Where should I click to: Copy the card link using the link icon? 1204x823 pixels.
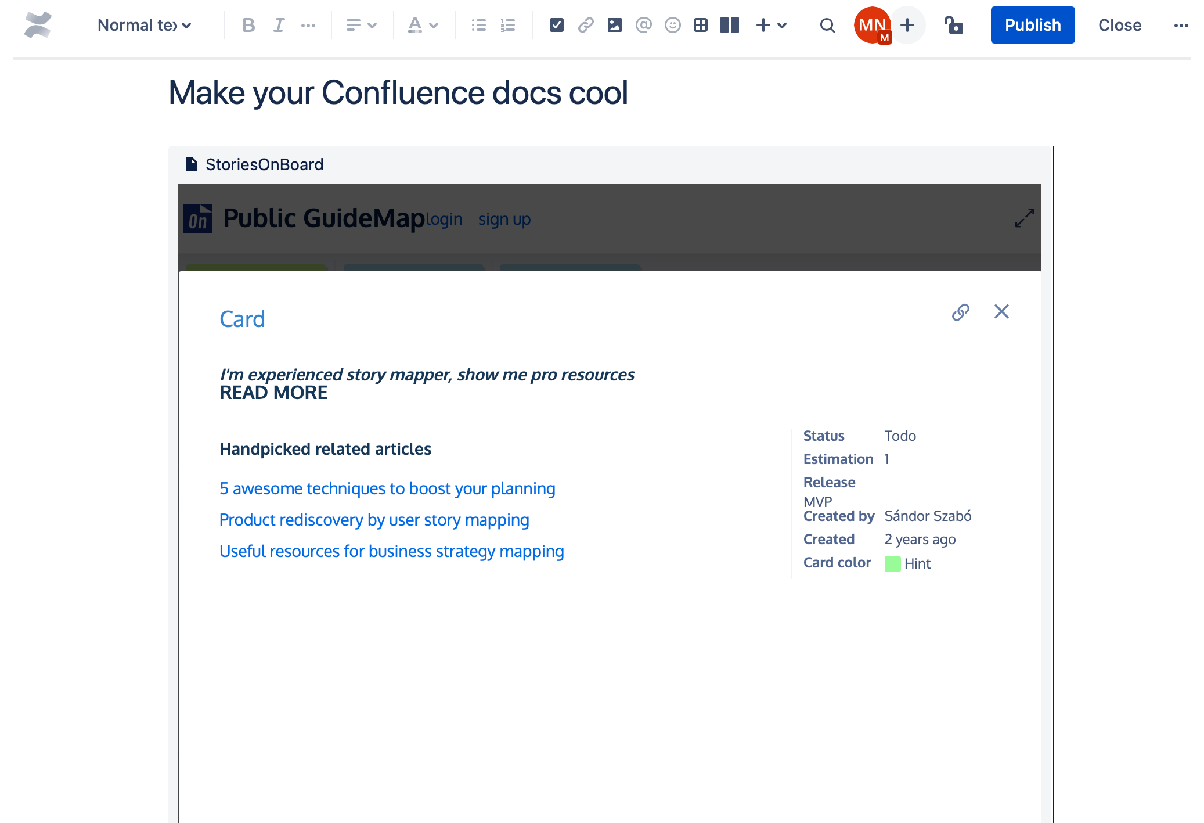click(x=961, y=312)
